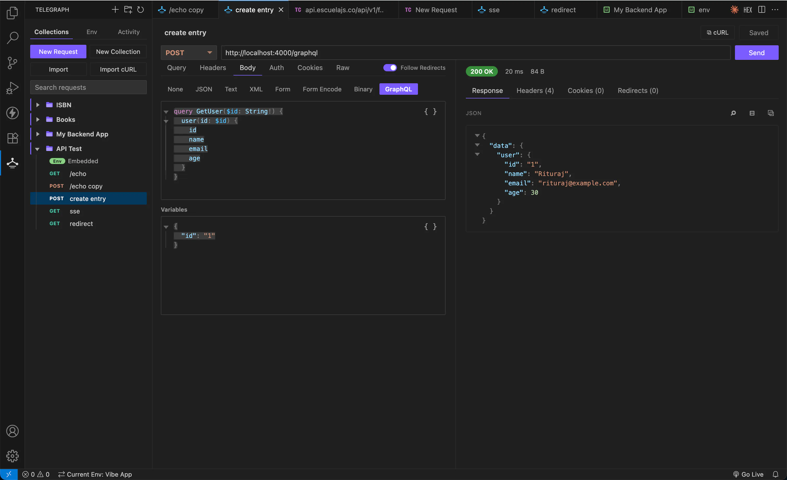Click the cURL button
This screenshot has height=480, width=787.
pyautogui.click(x=718, y=33)
